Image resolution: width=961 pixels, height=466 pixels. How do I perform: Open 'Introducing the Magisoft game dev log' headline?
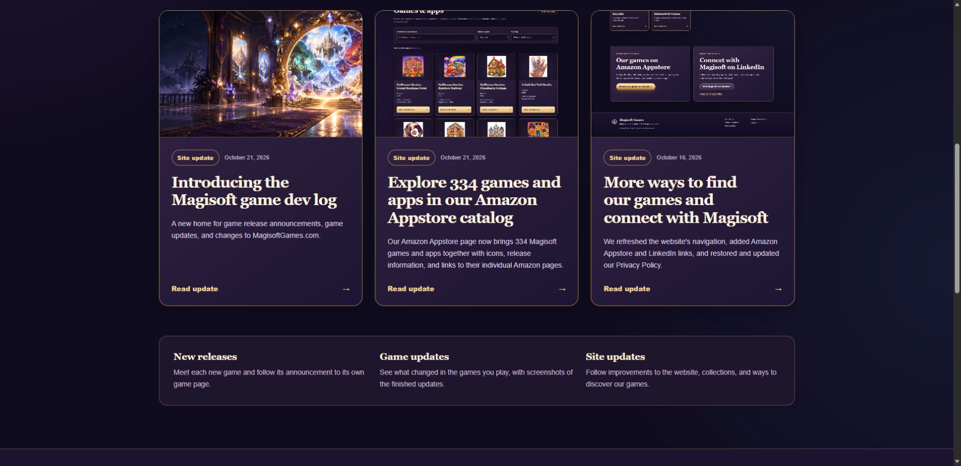(x=254, y=191)
